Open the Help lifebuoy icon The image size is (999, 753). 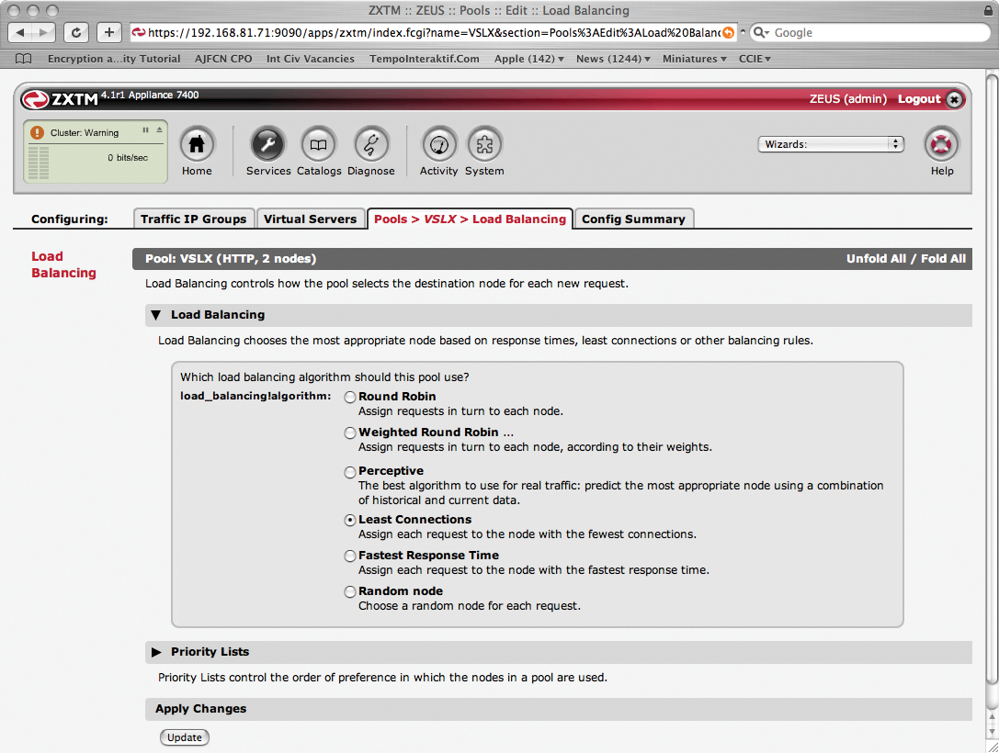click(941, 144)
